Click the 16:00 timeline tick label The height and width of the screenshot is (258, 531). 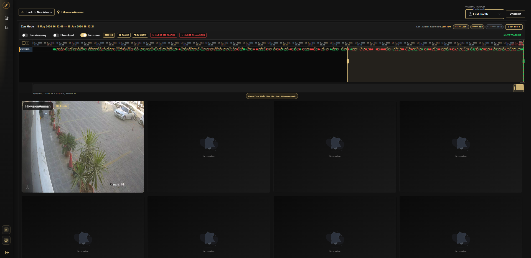(447, 44)
